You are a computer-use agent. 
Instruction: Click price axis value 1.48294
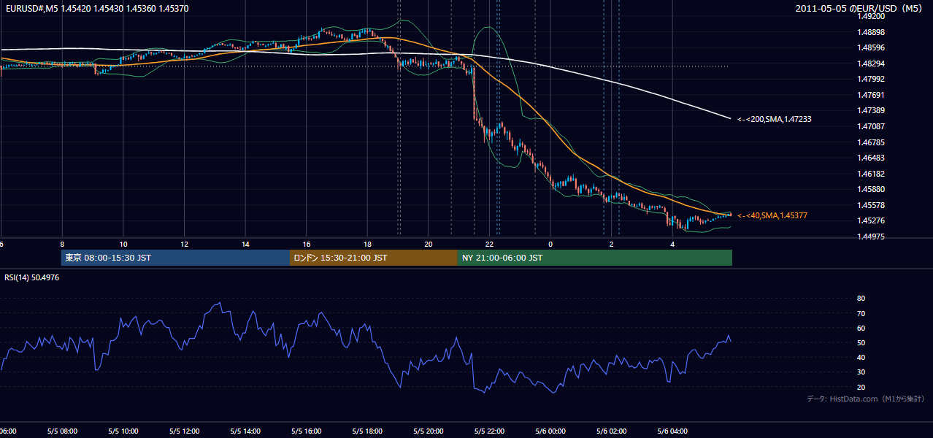tap(871, 64)
